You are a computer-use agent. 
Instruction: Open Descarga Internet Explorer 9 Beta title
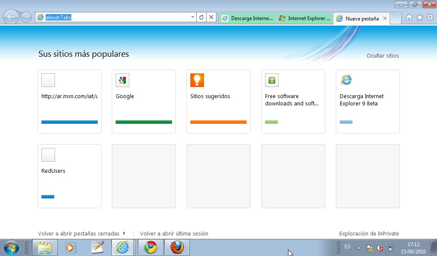pyautogui.click(x=361, y=100)
